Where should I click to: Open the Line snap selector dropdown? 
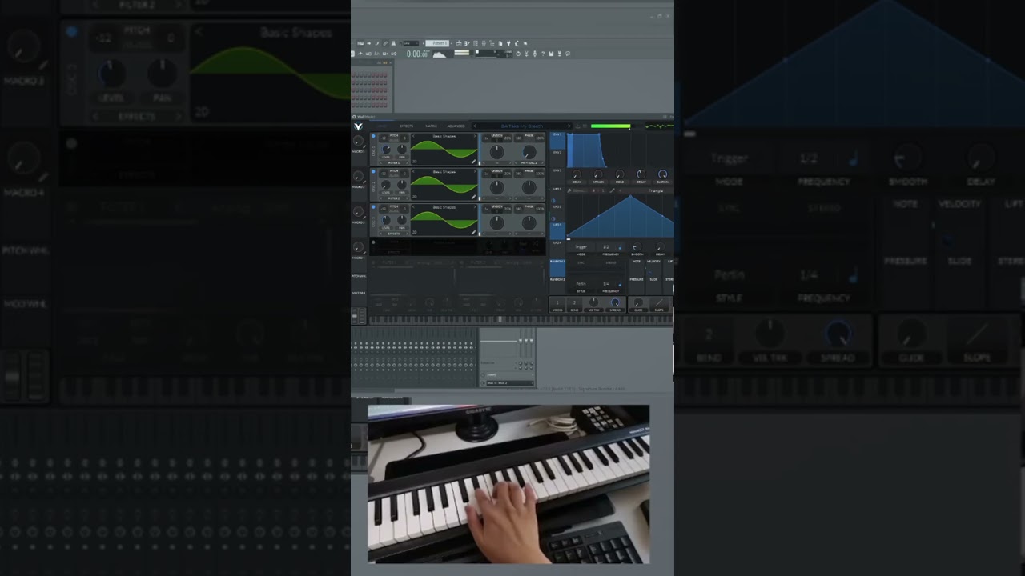(x=411, y=43)
